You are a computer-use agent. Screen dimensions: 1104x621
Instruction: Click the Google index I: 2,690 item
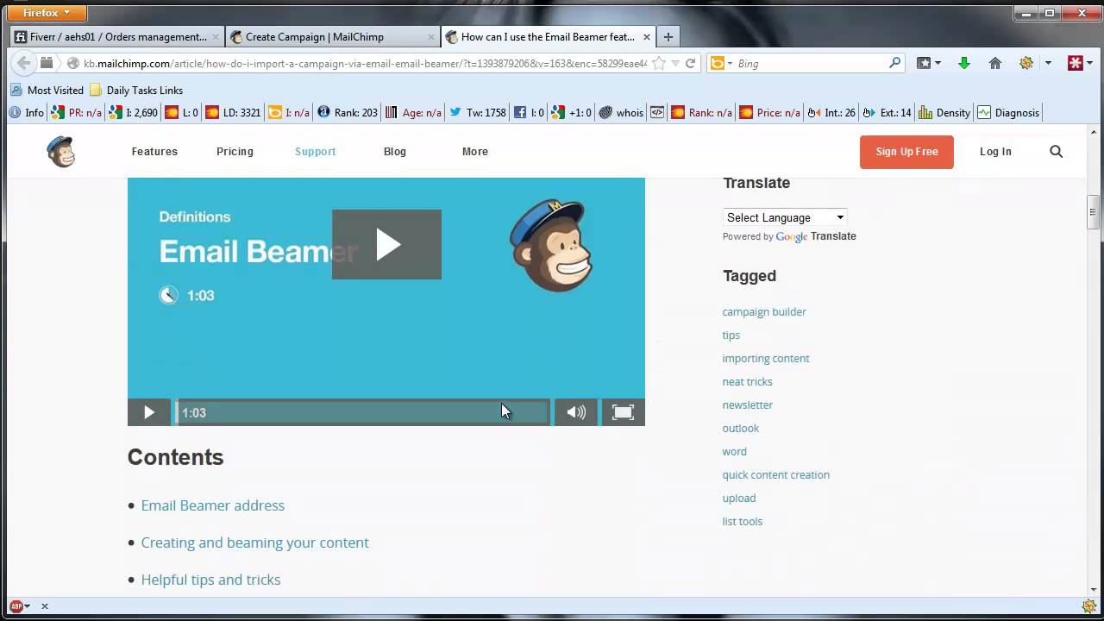[134, 112]
